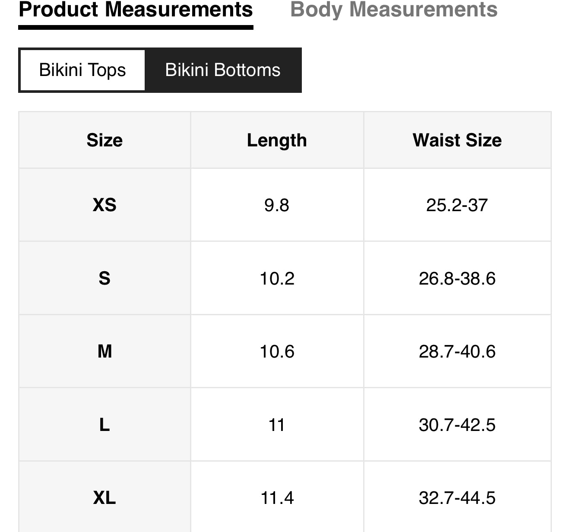Click the Length column header

click(277, 140)
